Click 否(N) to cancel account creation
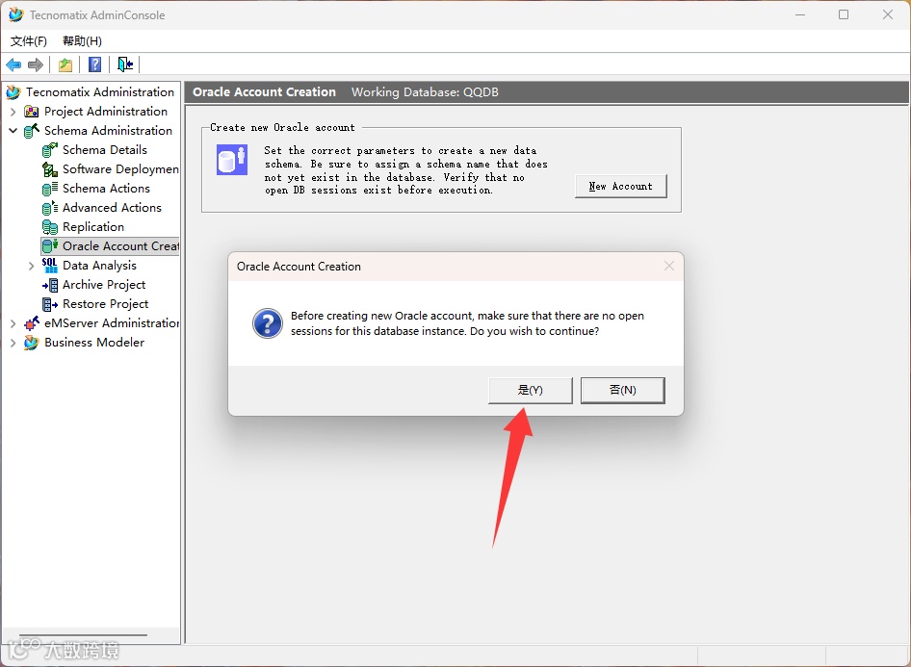 pos(623,390)
